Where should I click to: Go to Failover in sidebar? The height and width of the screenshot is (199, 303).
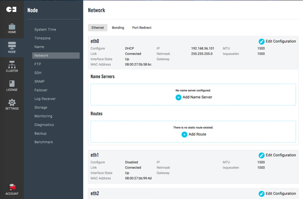tap(41, 90)
